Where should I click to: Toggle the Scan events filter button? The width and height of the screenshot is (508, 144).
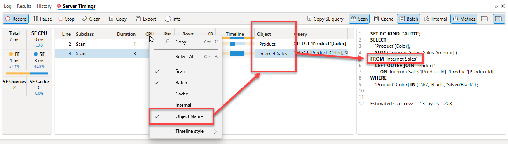pyautogui.click(x=359, y=19)
